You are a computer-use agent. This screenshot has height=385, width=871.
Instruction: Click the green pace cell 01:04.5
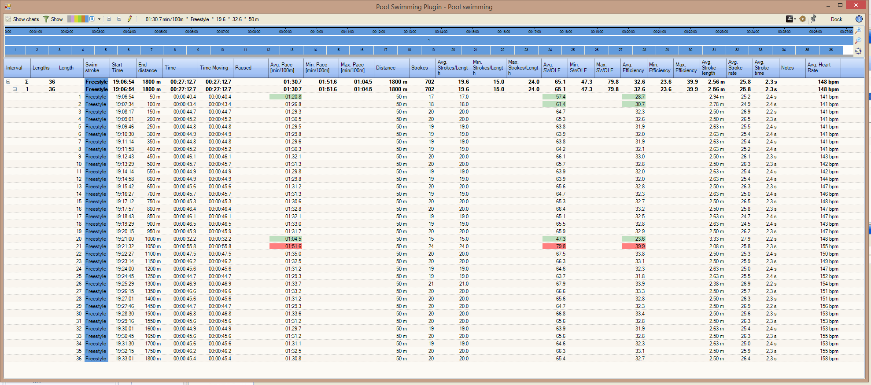286,239
